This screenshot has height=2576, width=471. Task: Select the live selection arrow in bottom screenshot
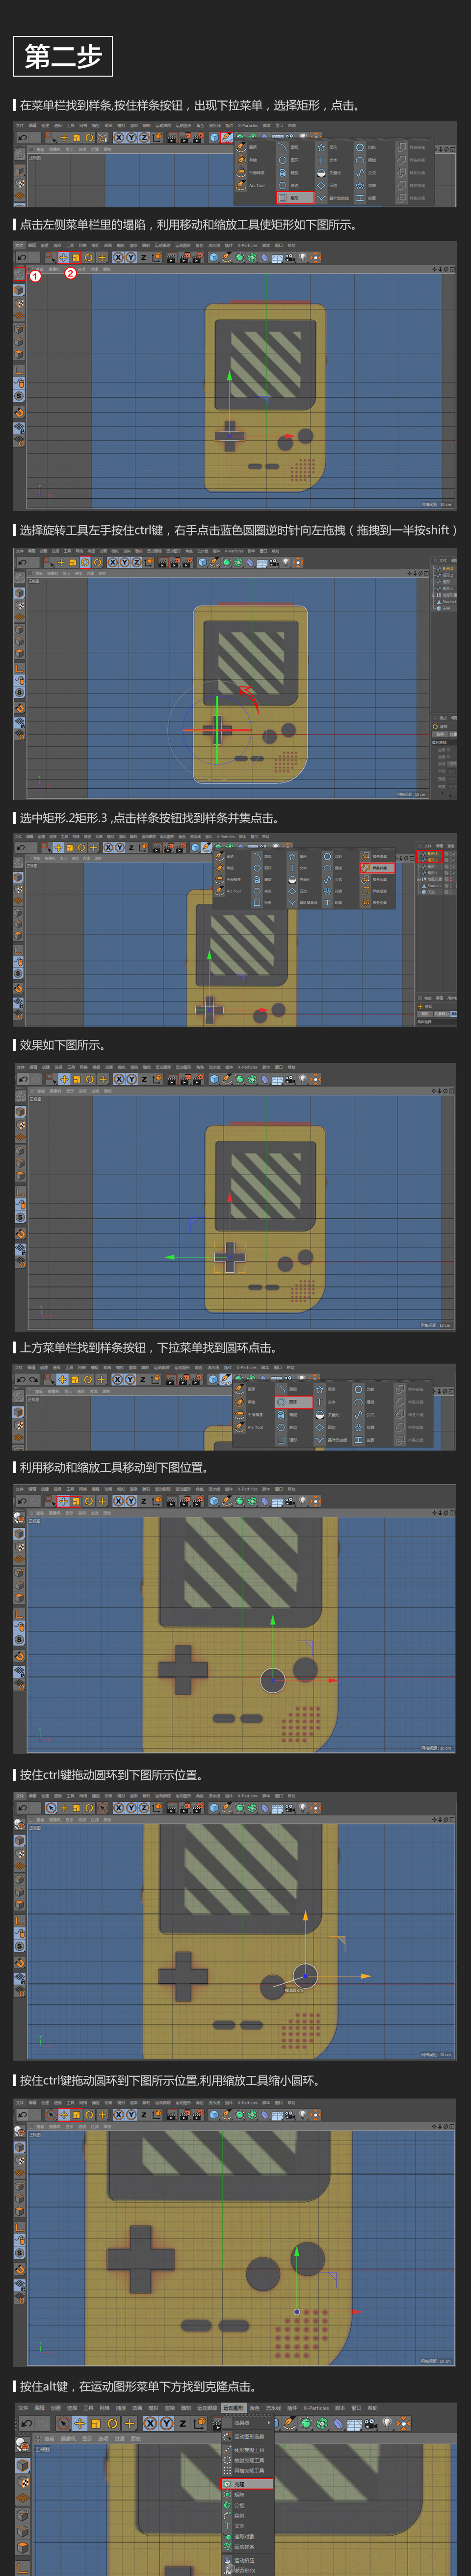tap(63, 2423)
